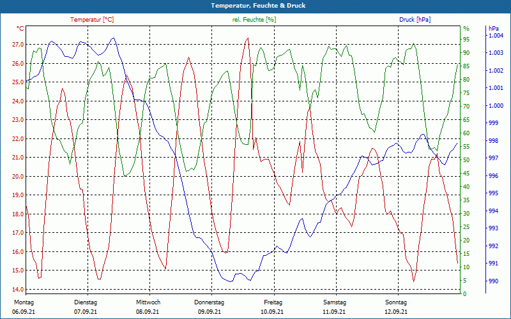511x319 pixels.
Task: Click the '1.003' pressure axis value
Action: (x=496, y=53)
